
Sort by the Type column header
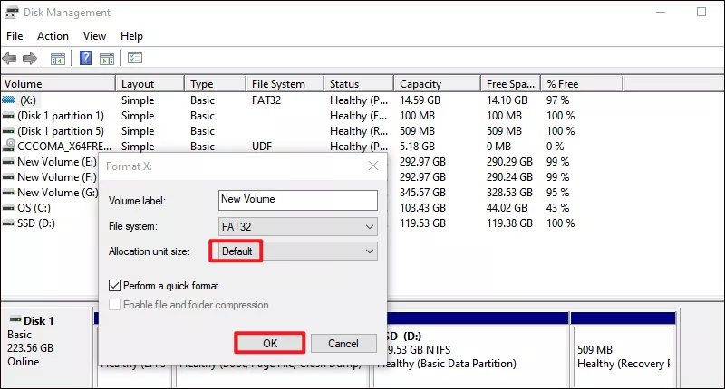[x=215, y=84]
